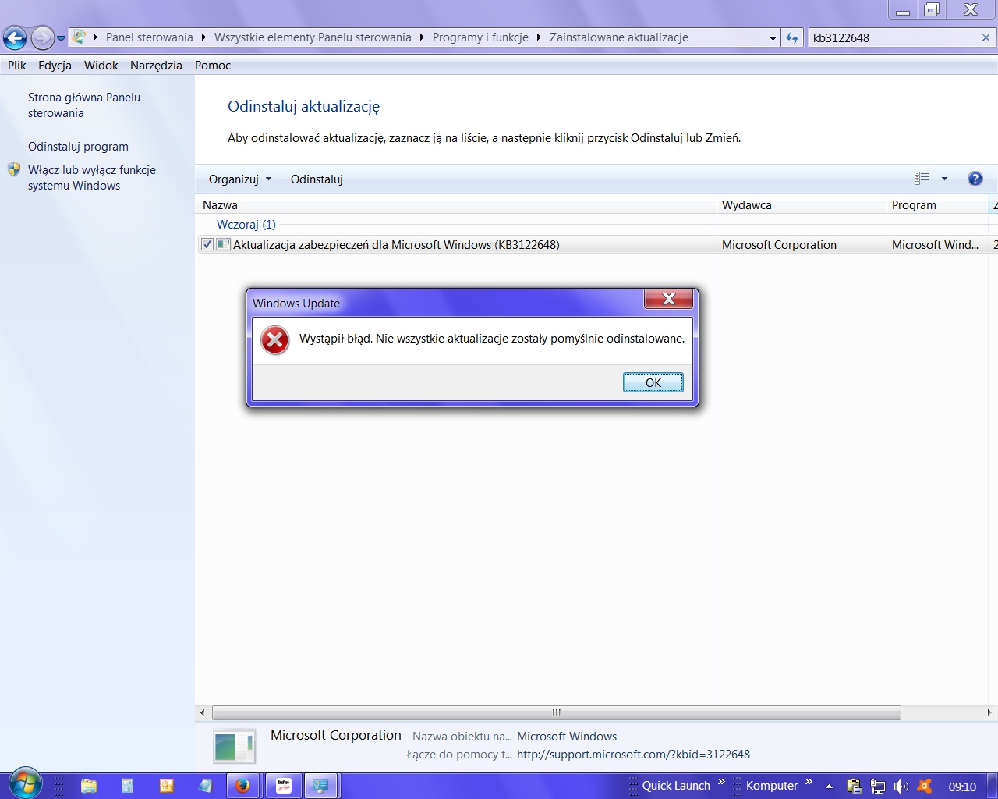The height and width of the screenshot is (799, 998).
Task: Open the recent pages dropdown next to Forward
Action: pos(62,38)
